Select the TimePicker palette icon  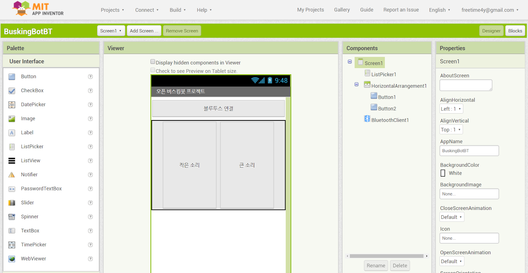coord(12,245)
